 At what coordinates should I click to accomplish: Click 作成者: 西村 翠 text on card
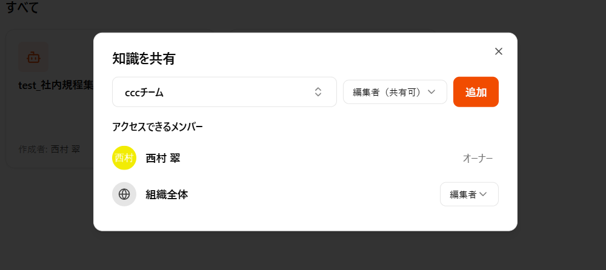(x=49, y=150)
